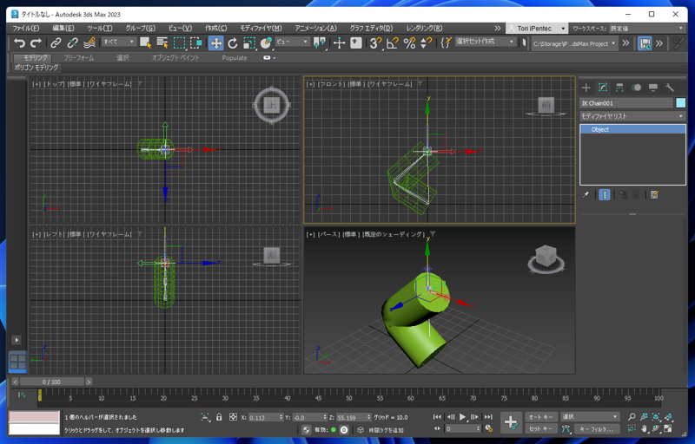Click the Bind to Space Warp icon
695x444 pixels.
(89, 42)
